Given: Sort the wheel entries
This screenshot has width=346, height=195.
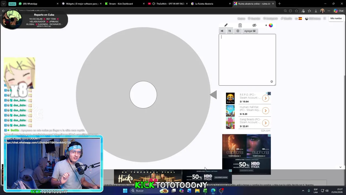Looking at the screenshot, I should [229, 31].
